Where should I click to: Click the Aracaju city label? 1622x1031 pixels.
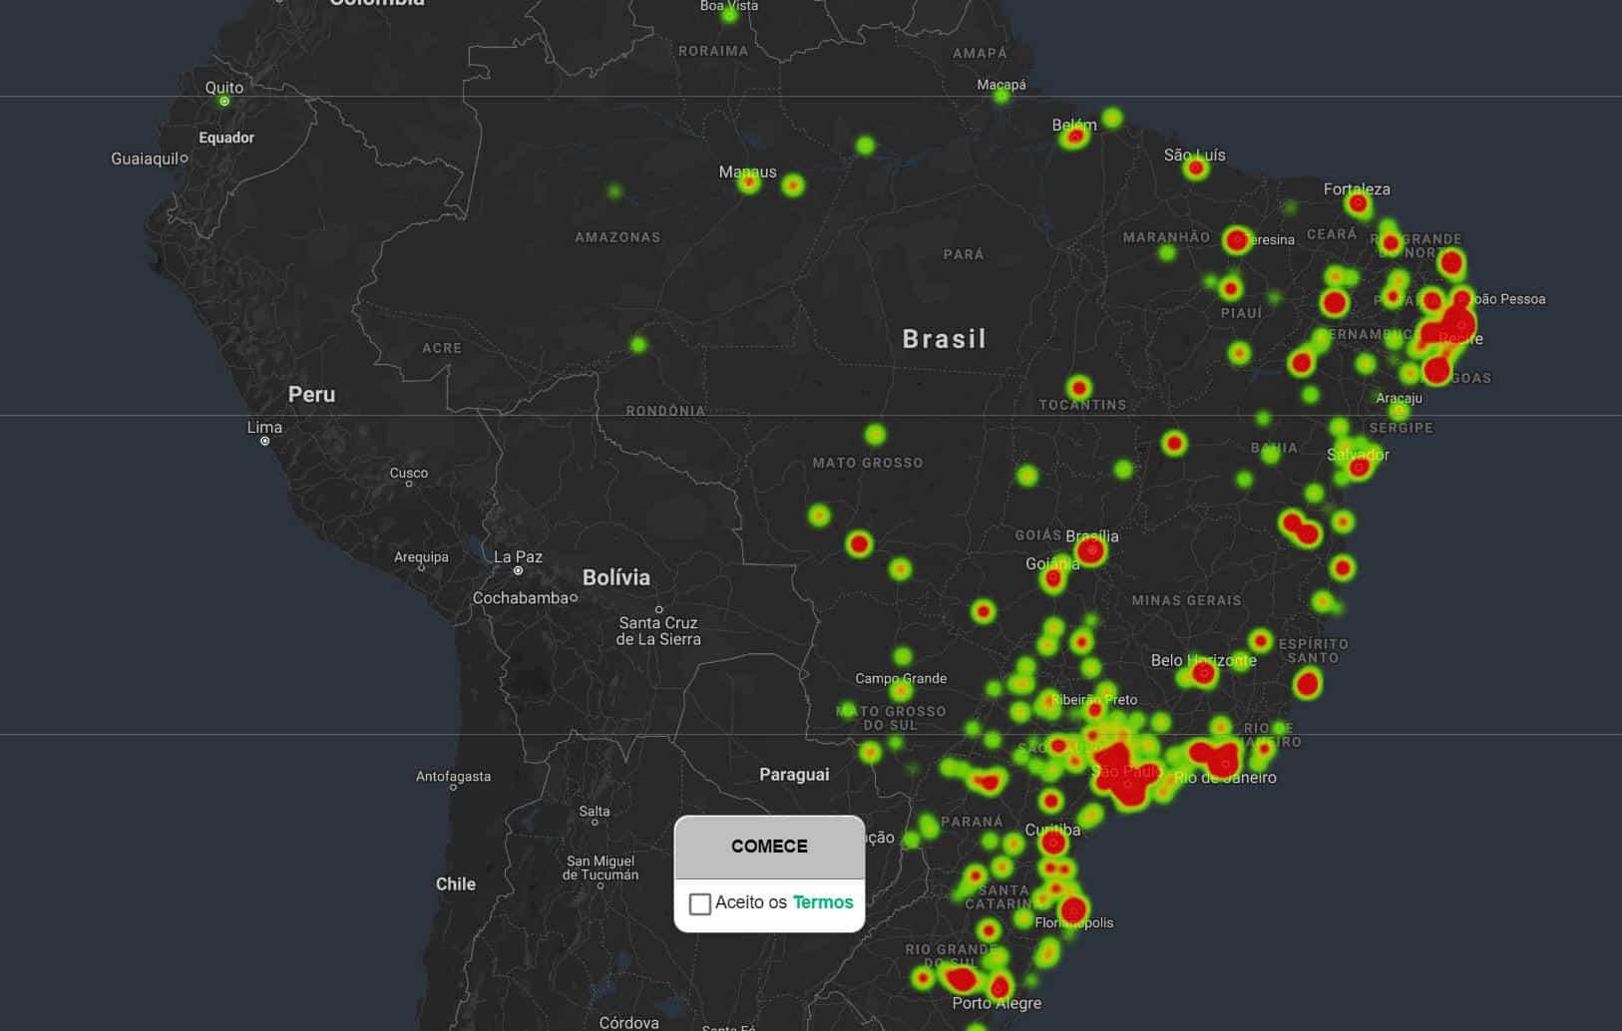pyautogui.click(x=1399, y=398)
